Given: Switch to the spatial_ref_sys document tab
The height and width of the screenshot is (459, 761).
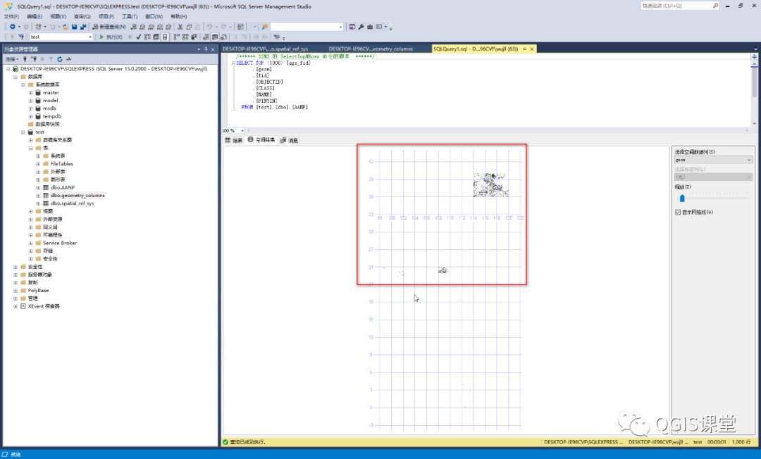Looking at the screenshot, I should pos(265,49).
